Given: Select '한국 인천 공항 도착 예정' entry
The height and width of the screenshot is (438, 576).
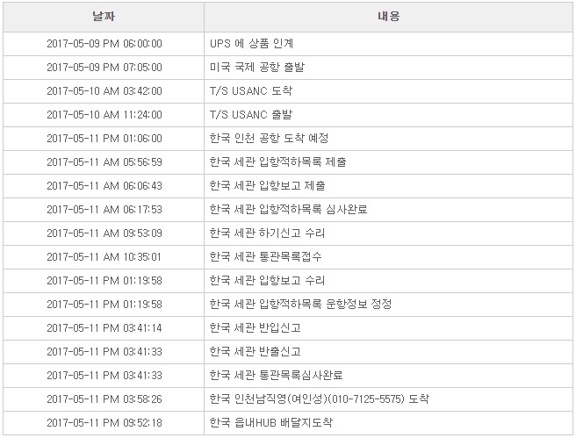Looking at the screenshot, I should coord(270,138).
